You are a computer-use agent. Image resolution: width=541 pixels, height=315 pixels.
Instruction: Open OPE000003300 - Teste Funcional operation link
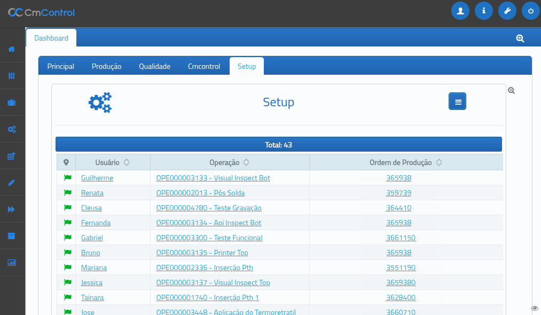209,238
